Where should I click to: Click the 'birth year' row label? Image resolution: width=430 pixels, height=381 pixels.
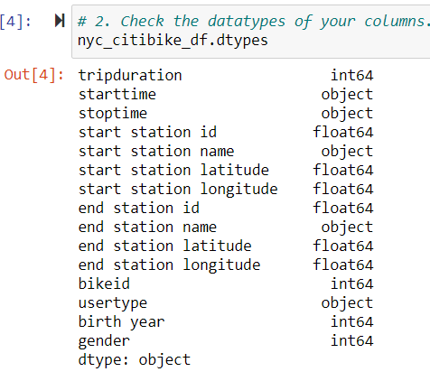(x=121, y=322)
